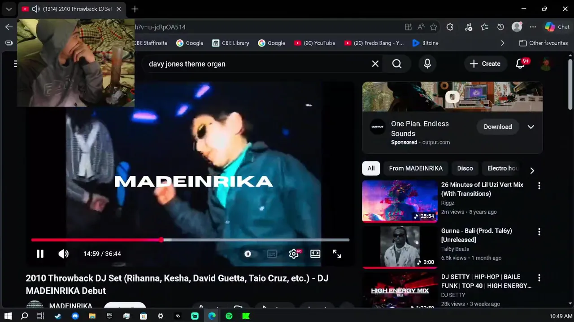
Task: Toggle the autoplay switch in the player
Action: click(248, 254)
